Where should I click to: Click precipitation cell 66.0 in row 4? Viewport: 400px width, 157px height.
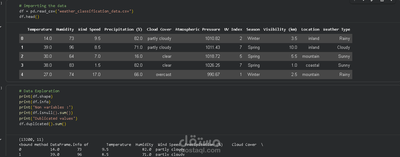(x=138, y=74)
